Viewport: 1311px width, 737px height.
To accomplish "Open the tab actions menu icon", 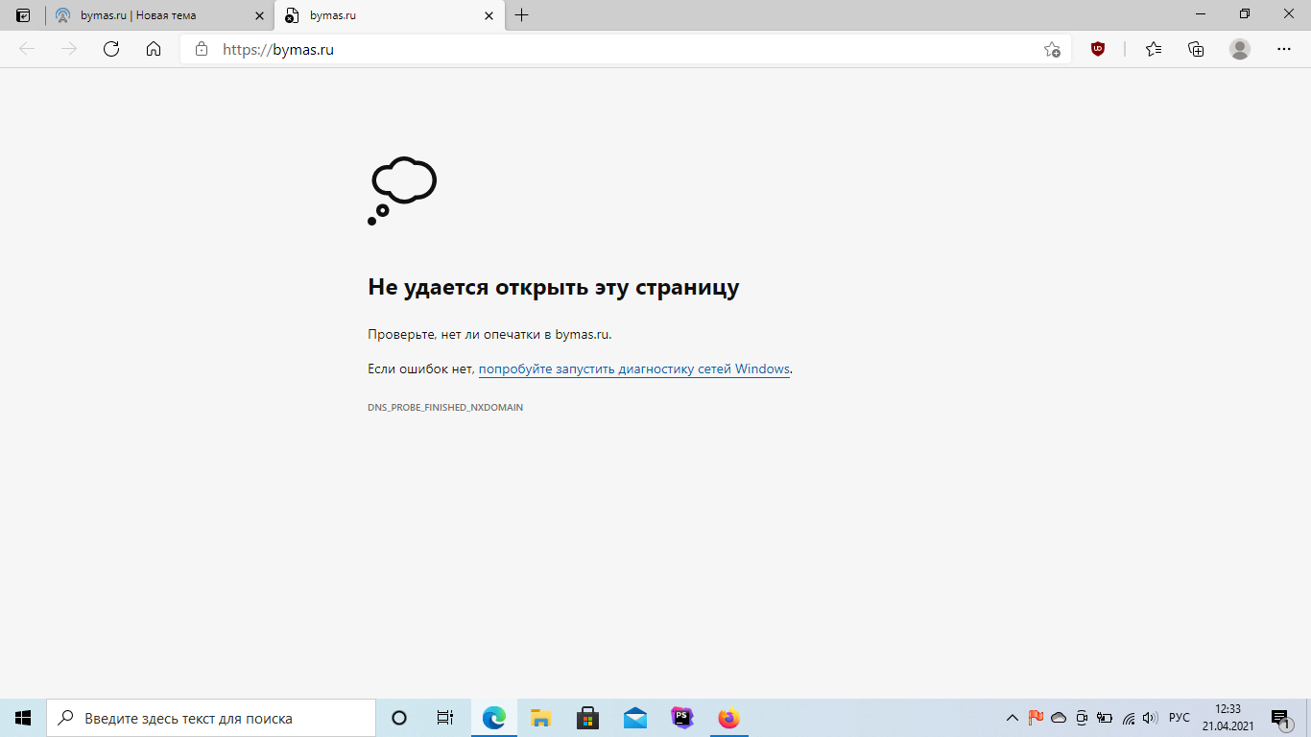I will coord(23,15).
